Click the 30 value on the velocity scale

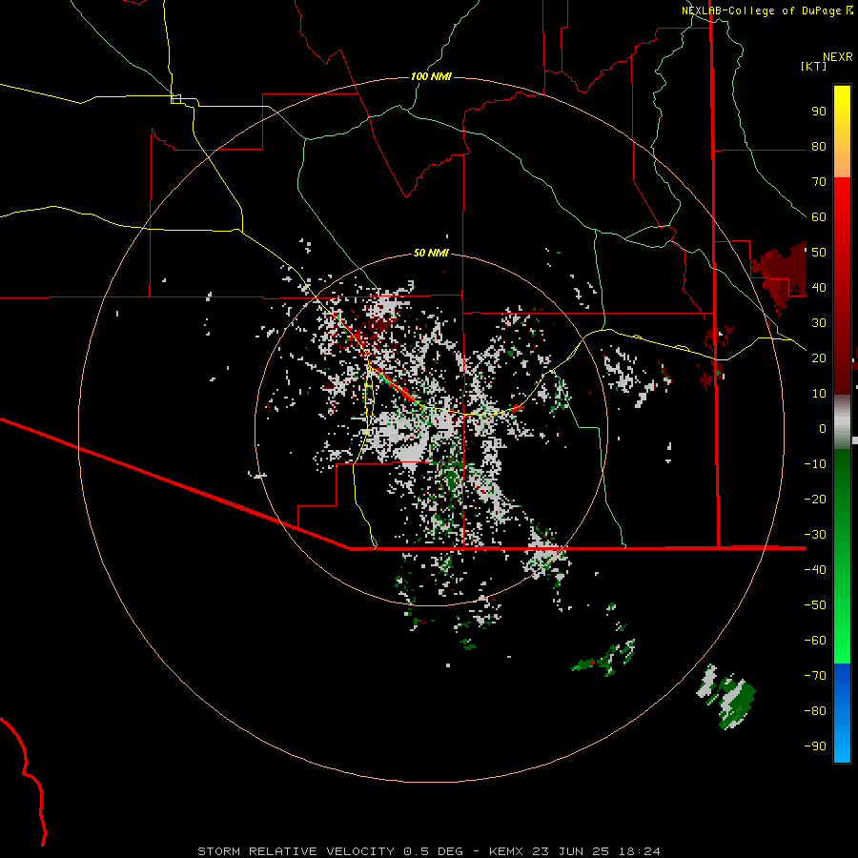[x=819, y=323]
